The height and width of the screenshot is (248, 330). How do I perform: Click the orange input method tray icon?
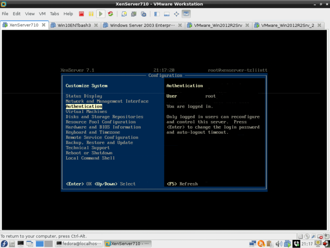tap(261, 244)
